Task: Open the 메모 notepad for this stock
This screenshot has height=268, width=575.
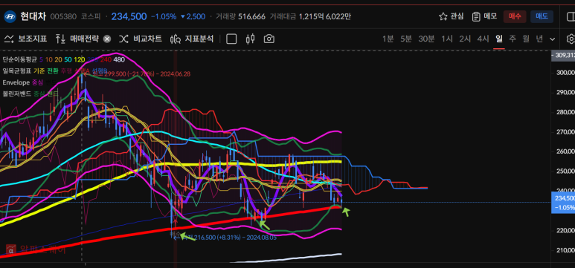Action: 484,16
